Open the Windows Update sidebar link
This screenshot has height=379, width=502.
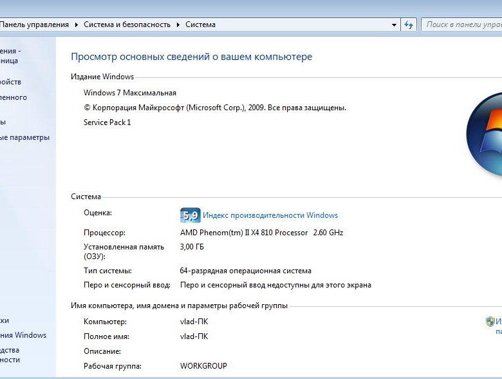click(x=23, y=335)
